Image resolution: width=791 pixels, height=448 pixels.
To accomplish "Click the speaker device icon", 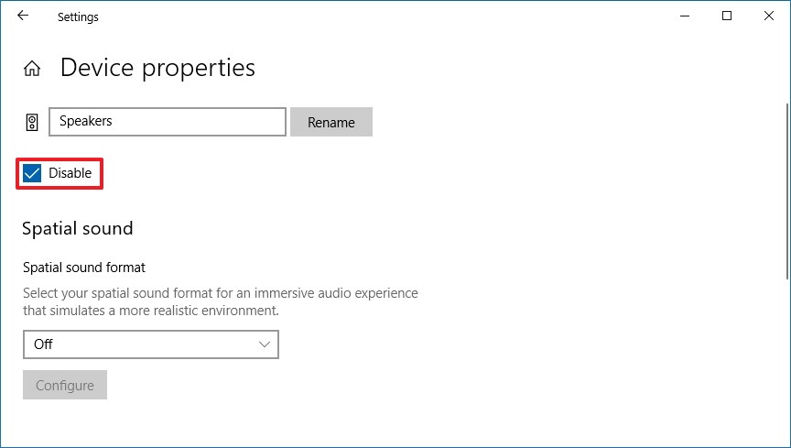I will coord(32,122).
